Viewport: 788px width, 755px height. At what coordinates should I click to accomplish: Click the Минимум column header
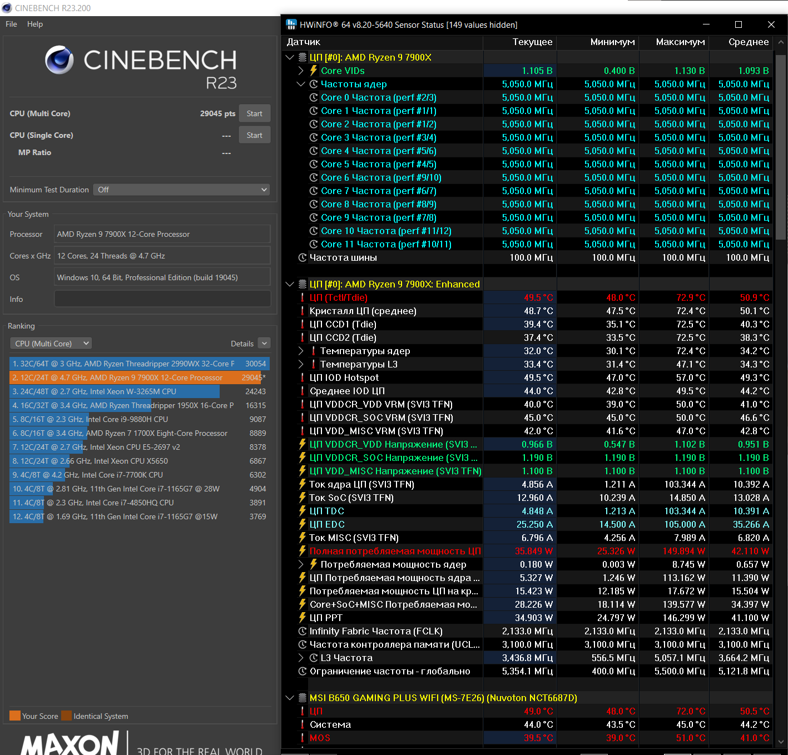597,42
